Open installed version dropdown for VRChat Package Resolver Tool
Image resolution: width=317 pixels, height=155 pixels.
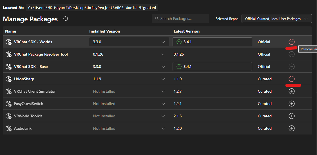tap(129, 54)
